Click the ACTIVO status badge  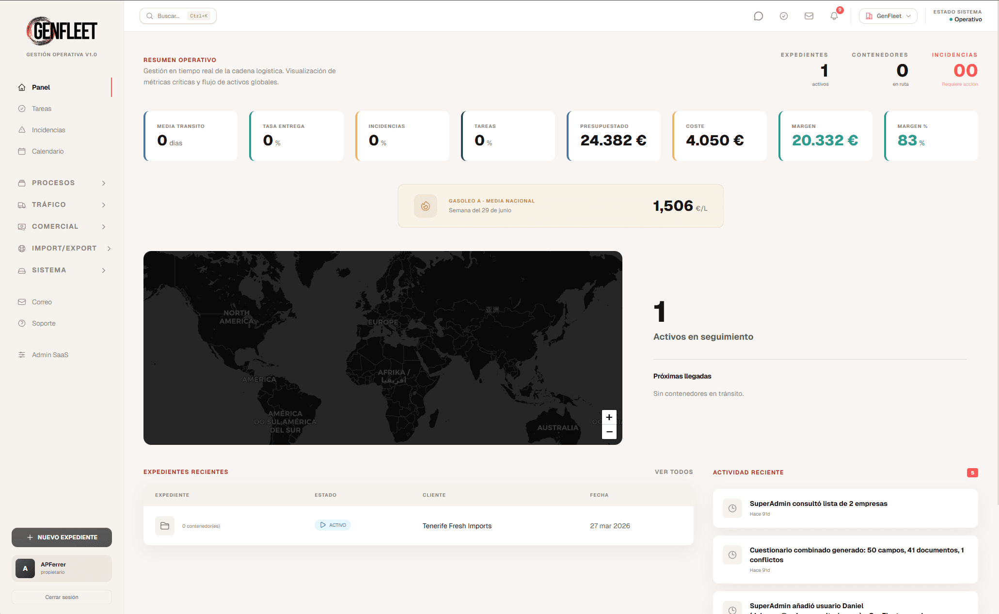click(333, 525)
